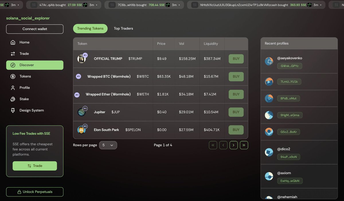This screenshot has width=344, height=201.
Task: Click the 94uP...x9oN address badge
Action: pyautogui.click(x=289, y=157)
